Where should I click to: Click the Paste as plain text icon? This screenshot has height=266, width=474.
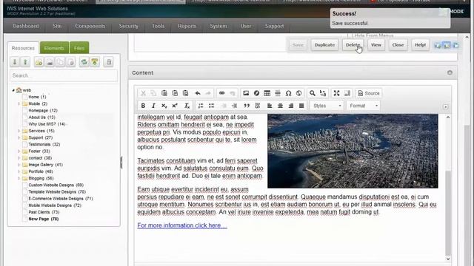click(x=175, y=93)
